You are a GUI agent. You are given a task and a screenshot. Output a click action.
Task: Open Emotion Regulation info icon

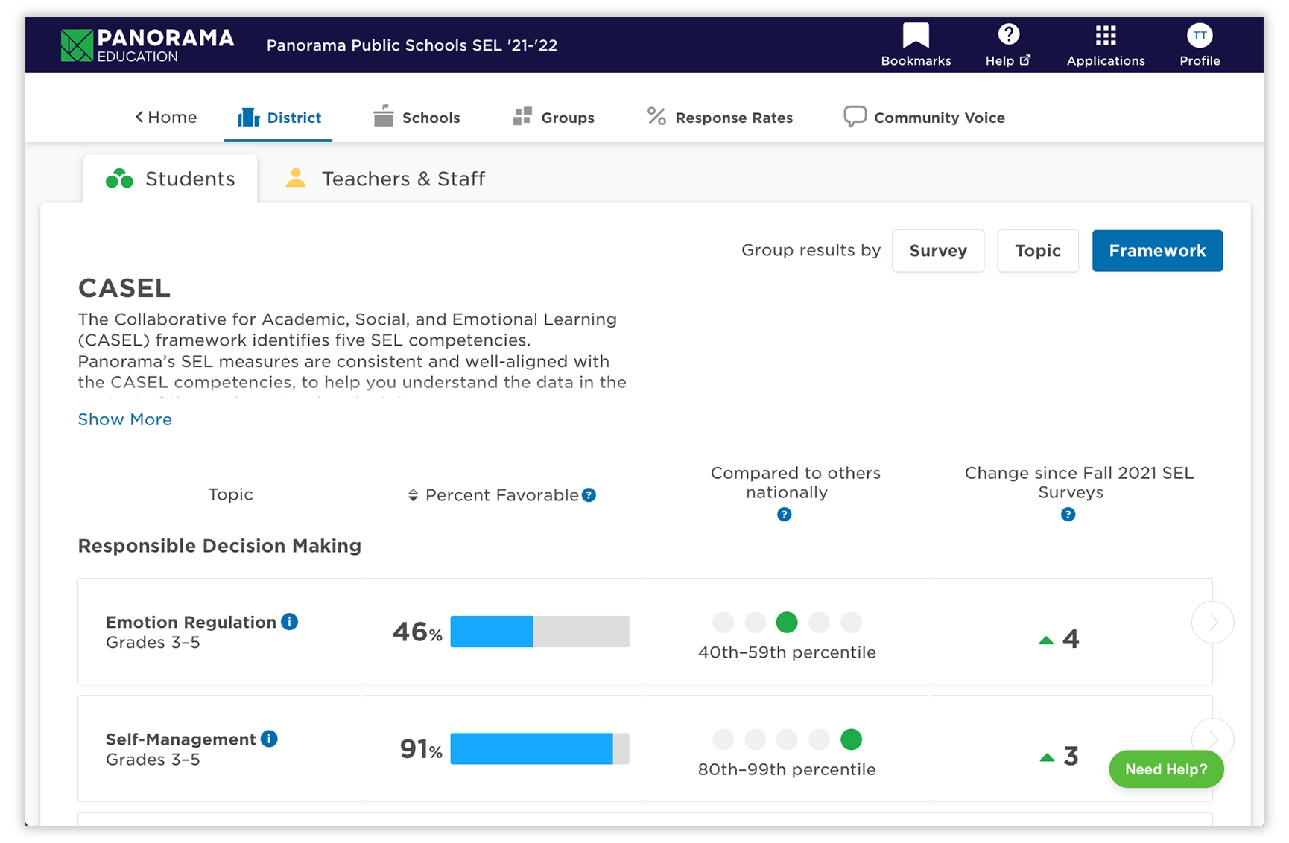289,622
